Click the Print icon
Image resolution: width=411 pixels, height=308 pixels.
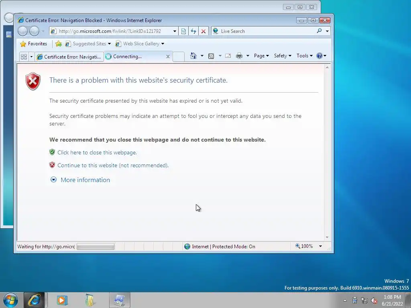point(239,56)
